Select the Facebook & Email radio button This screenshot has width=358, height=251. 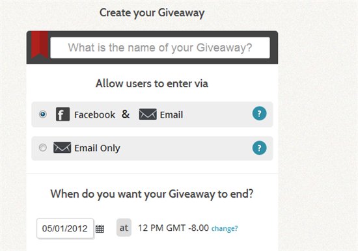43,114
